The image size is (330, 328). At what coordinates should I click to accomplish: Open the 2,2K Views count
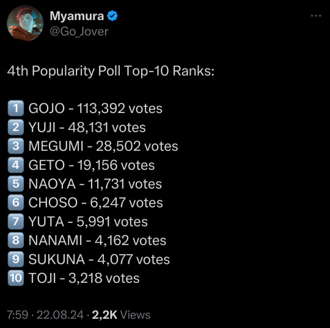tap(121, 315)
